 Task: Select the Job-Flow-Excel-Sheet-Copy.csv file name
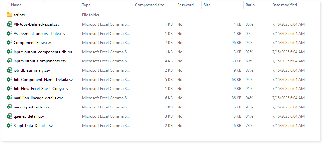[x=41, y=89]
